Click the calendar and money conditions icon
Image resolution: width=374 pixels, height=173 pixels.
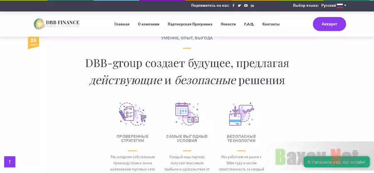tap(187, 114)
